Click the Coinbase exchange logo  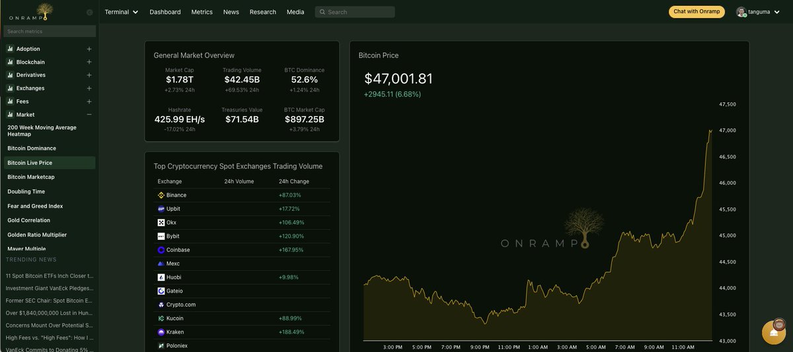[161, 250]
